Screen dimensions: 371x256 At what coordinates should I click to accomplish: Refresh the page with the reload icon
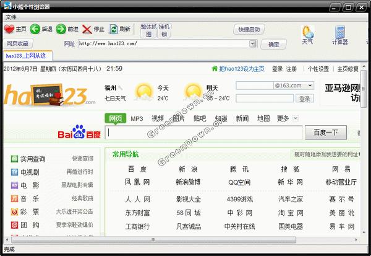[114, 29]
